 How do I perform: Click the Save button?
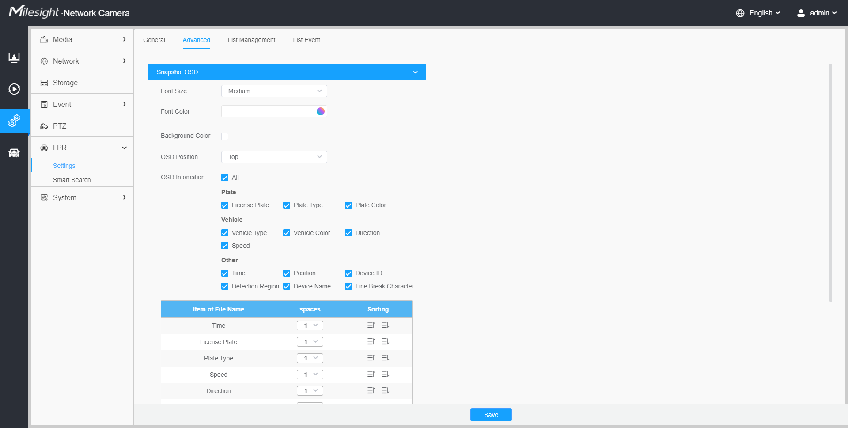tap(491, 415)
